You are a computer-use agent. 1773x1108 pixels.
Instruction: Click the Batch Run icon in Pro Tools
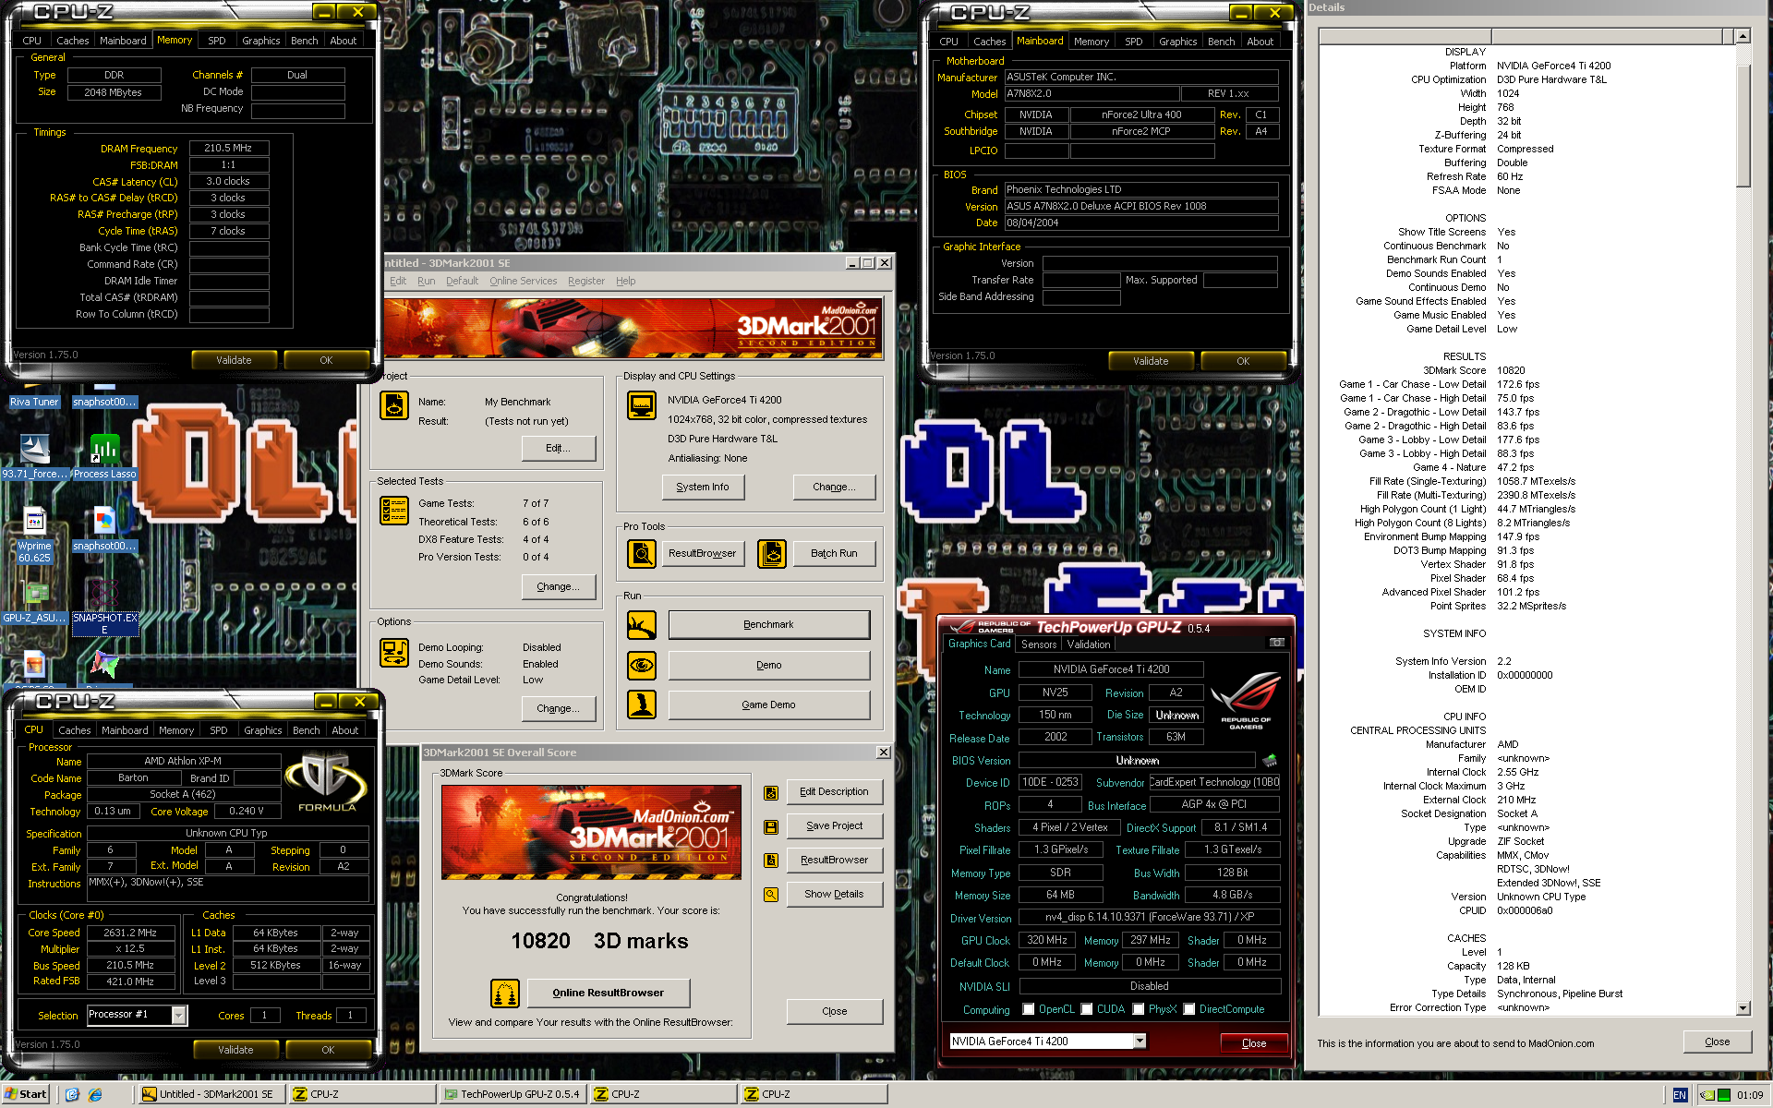tap(772, 553)
